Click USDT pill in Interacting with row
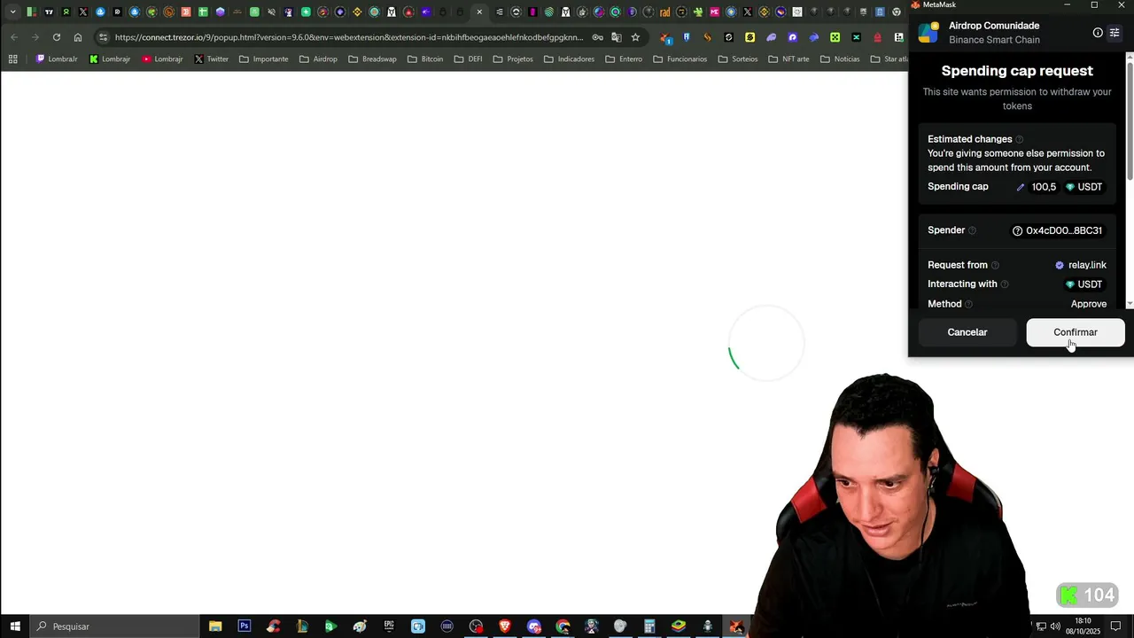Viewport: 1134px width, 638px height. (x=1084, y=284)
